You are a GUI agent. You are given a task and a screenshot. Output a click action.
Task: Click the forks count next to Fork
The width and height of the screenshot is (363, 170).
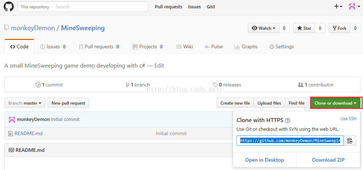355,28
